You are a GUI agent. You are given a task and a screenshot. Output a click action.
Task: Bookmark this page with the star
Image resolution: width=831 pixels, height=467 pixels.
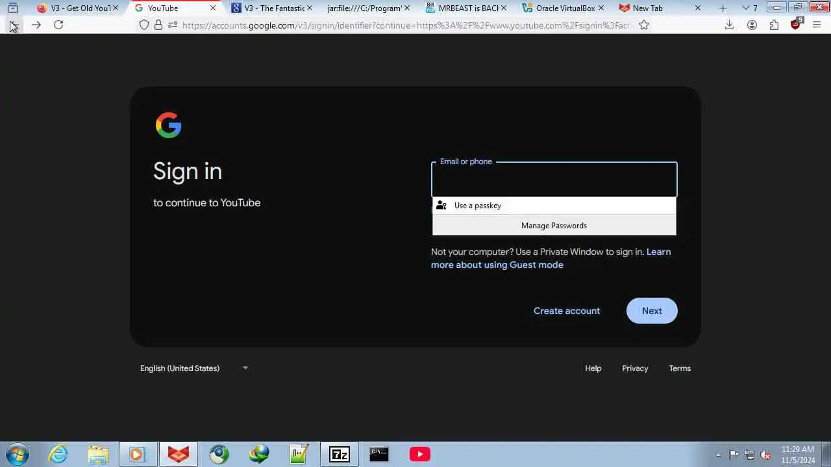coord(644,25)
